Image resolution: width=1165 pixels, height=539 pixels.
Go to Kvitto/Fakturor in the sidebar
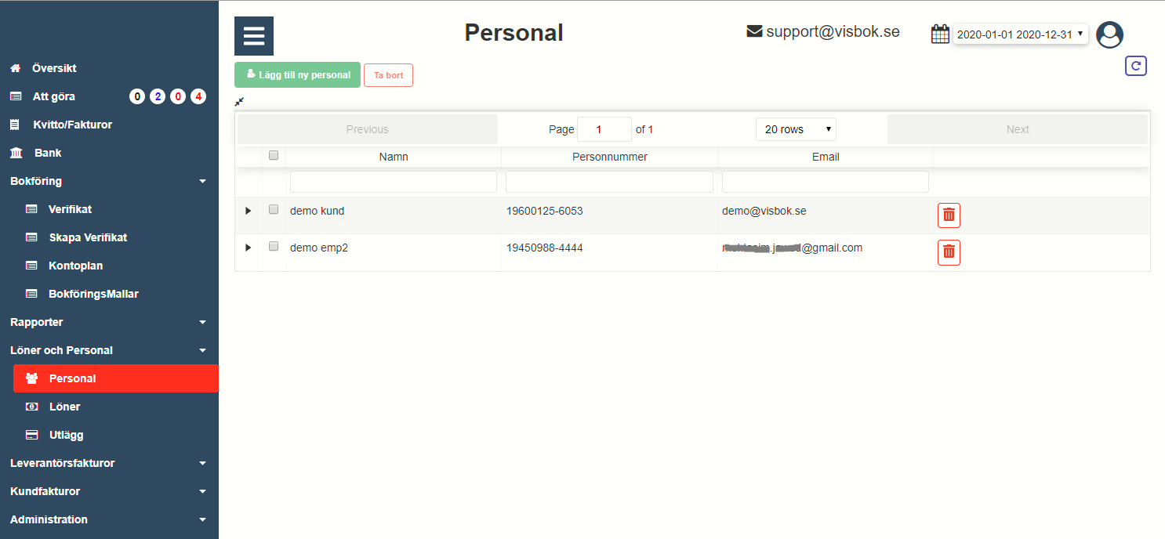[x=72, y=125]
